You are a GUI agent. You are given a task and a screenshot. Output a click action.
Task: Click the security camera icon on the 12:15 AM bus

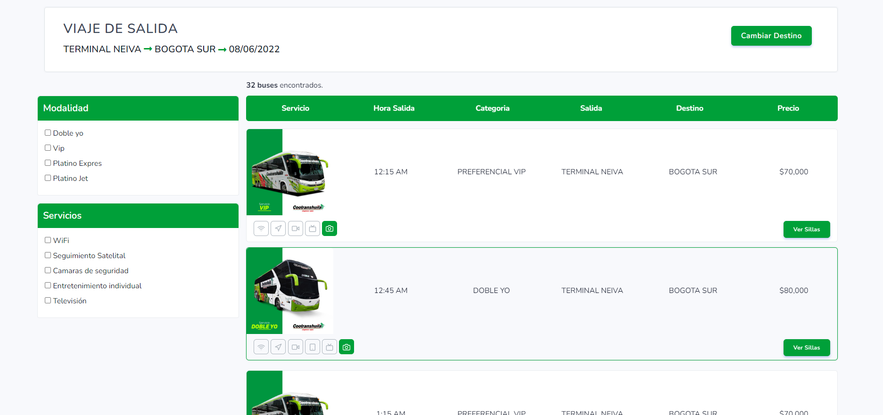click(x=296, y=228)
